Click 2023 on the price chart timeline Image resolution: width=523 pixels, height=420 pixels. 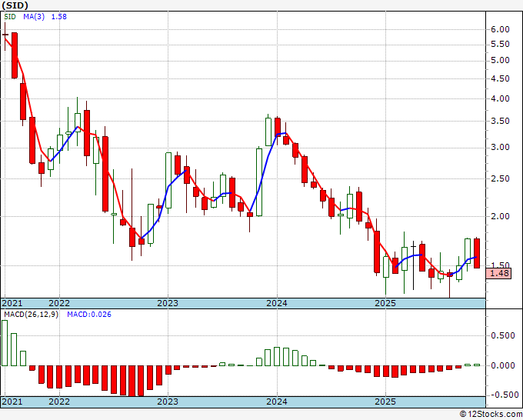168,303
